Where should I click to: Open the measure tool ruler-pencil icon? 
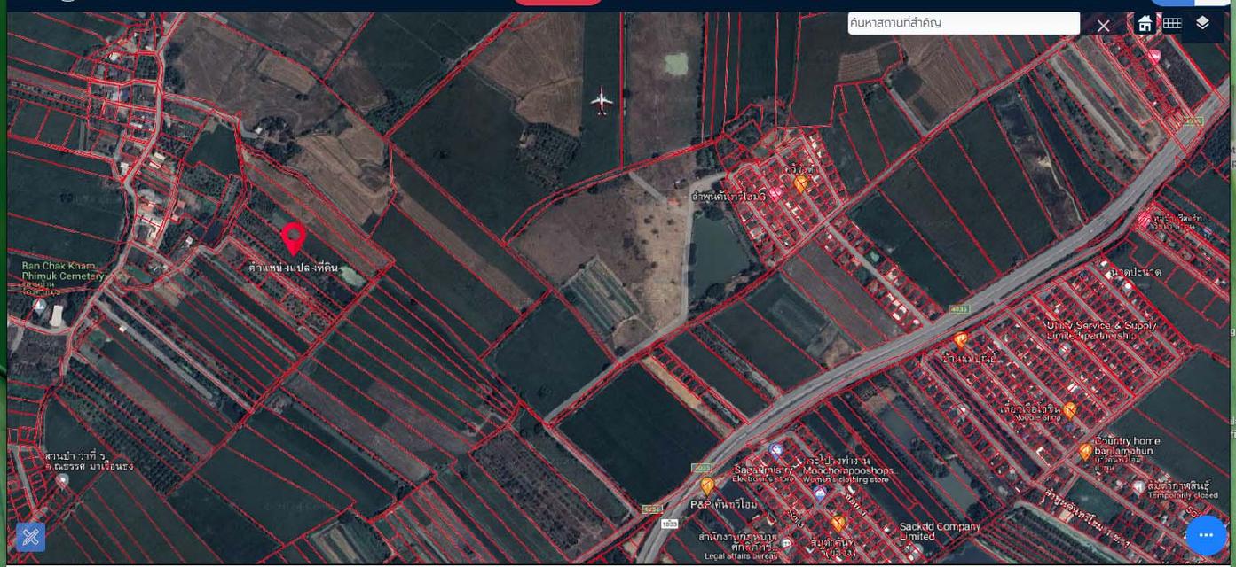coord(30,536)
